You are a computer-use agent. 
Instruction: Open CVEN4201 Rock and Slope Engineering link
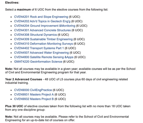[41, 17]
